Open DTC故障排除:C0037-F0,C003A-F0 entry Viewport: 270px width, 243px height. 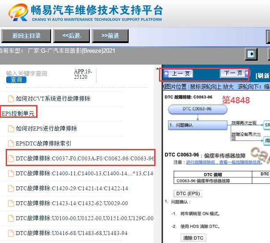pos(85,158)
